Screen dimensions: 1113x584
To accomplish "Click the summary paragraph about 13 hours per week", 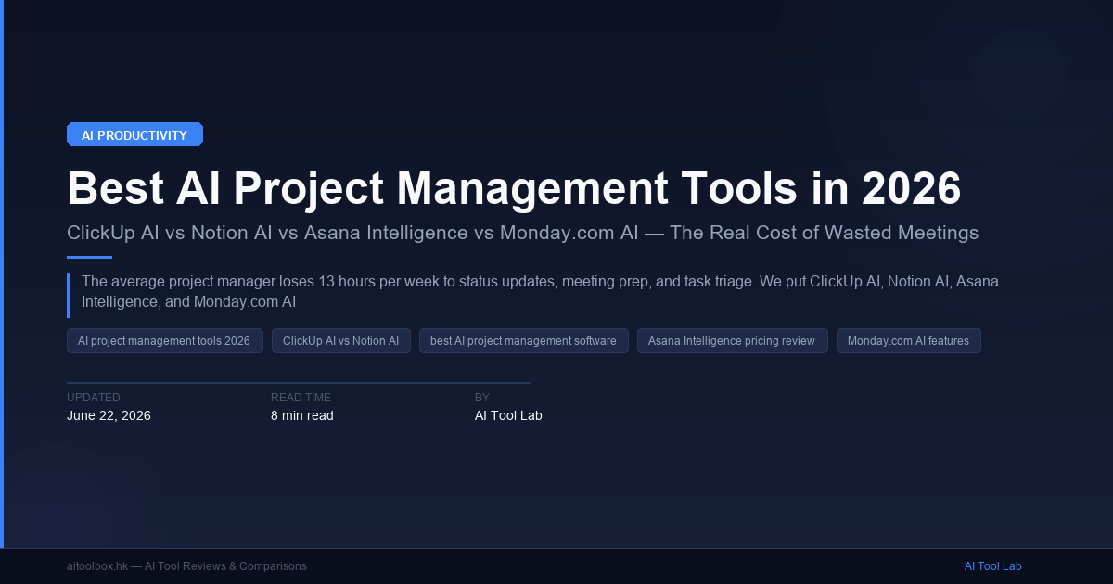I will tap(540, 291).
